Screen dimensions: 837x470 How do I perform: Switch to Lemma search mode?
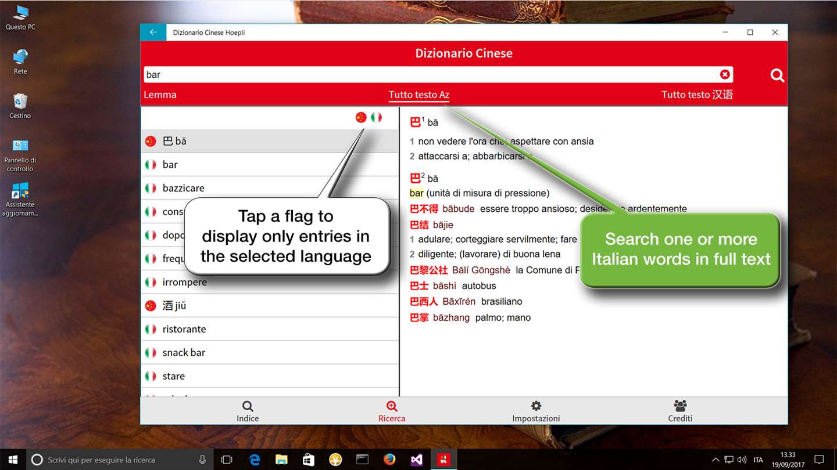(160, 95)
